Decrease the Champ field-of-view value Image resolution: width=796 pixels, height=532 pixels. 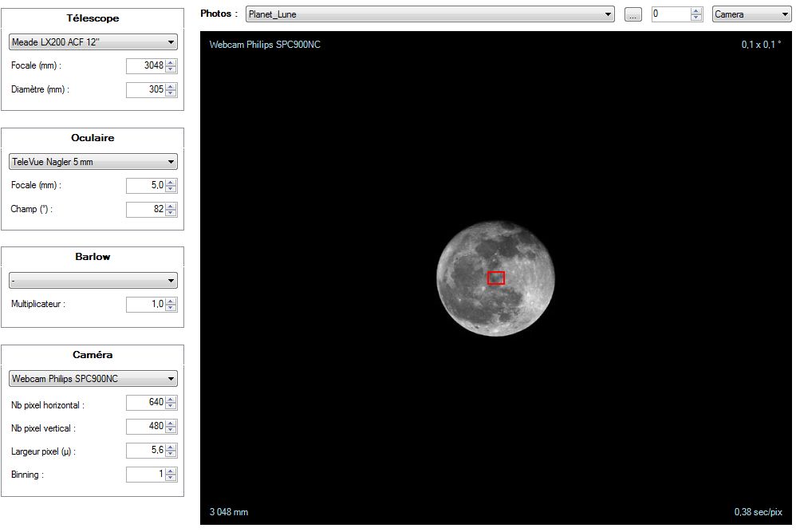(x=171, y=213)
